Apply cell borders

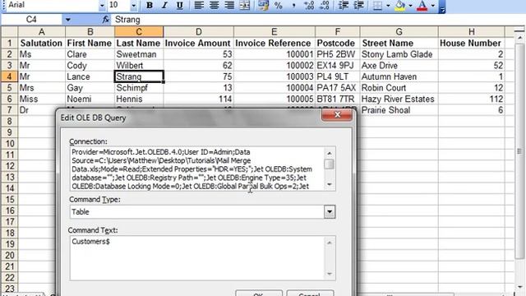pos(377,6)
